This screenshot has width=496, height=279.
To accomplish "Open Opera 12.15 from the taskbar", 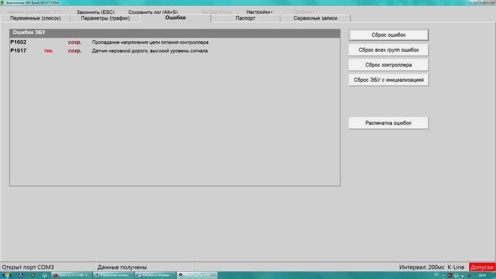I will [x=72, y=275].
